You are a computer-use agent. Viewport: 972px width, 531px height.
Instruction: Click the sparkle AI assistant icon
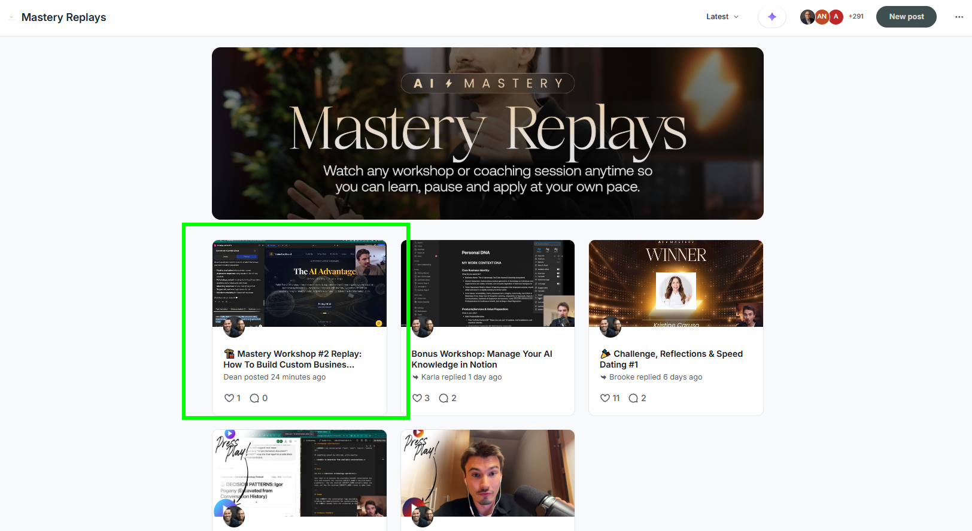coord(772,17)
